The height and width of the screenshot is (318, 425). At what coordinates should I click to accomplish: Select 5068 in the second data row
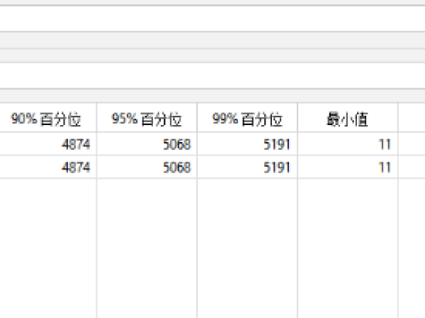point(177,167)
